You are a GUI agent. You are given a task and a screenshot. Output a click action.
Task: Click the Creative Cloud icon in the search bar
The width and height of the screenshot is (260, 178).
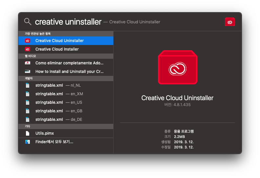[x=230, y=22]
